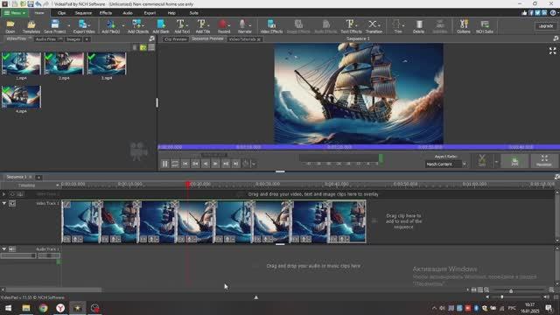Viewport: 560px width, 315px height.
Task: Insert text using the Add Text tool
Action: (x=181, y=26)
